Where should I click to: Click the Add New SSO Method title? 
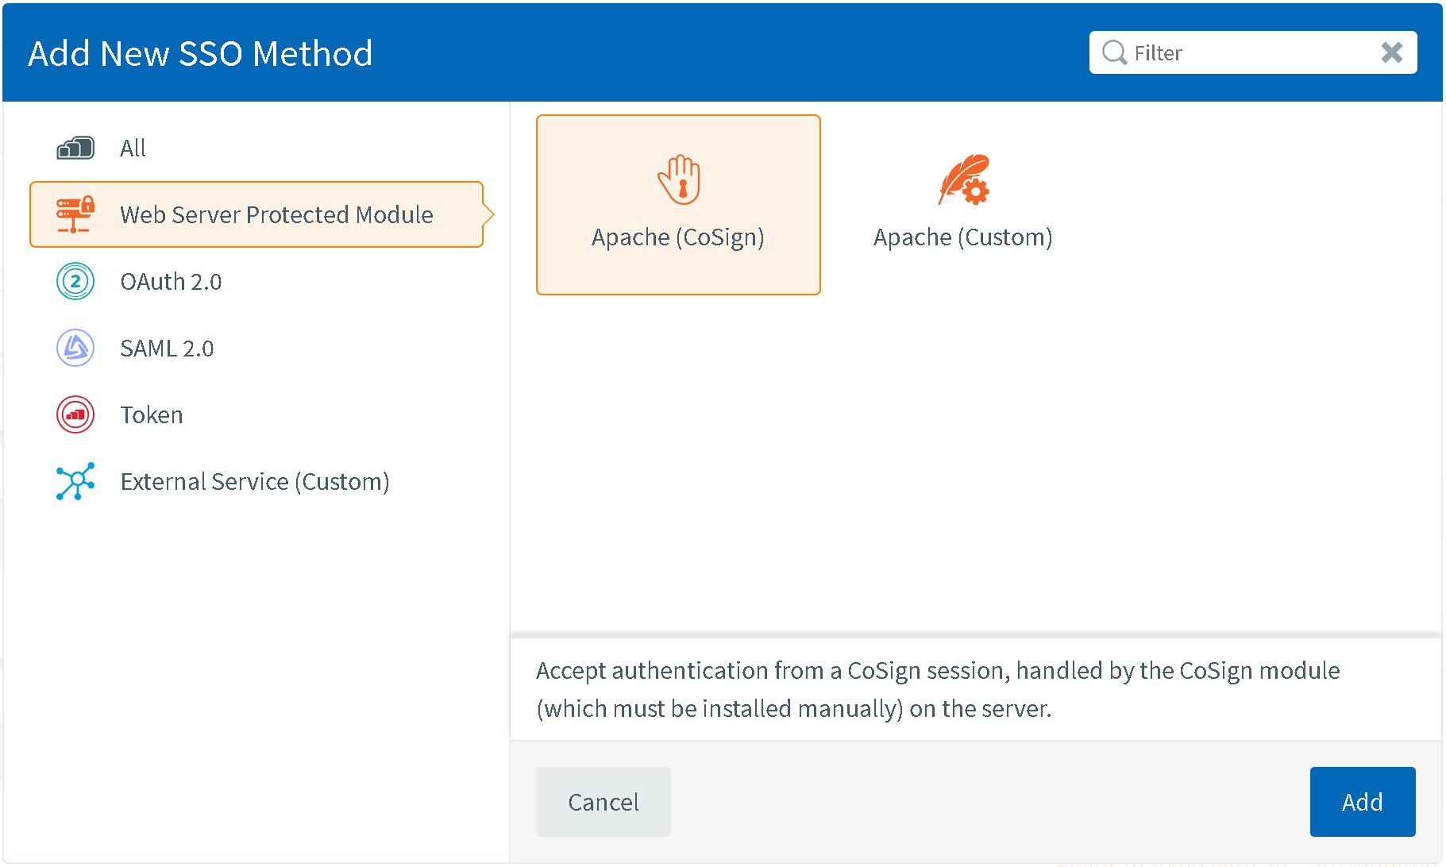pos(200,53)
